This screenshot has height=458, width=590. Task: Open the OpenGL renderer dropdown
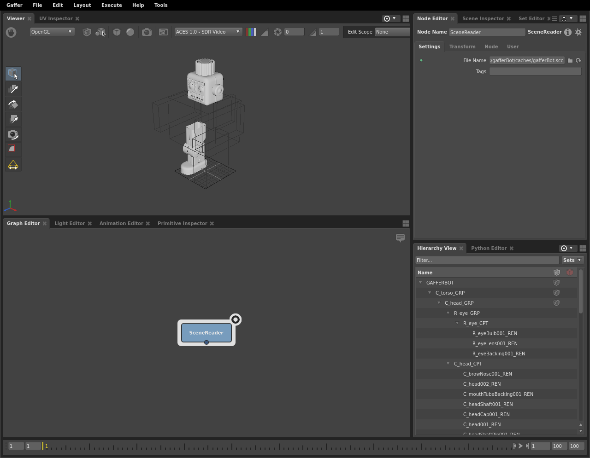pos(52,32)
